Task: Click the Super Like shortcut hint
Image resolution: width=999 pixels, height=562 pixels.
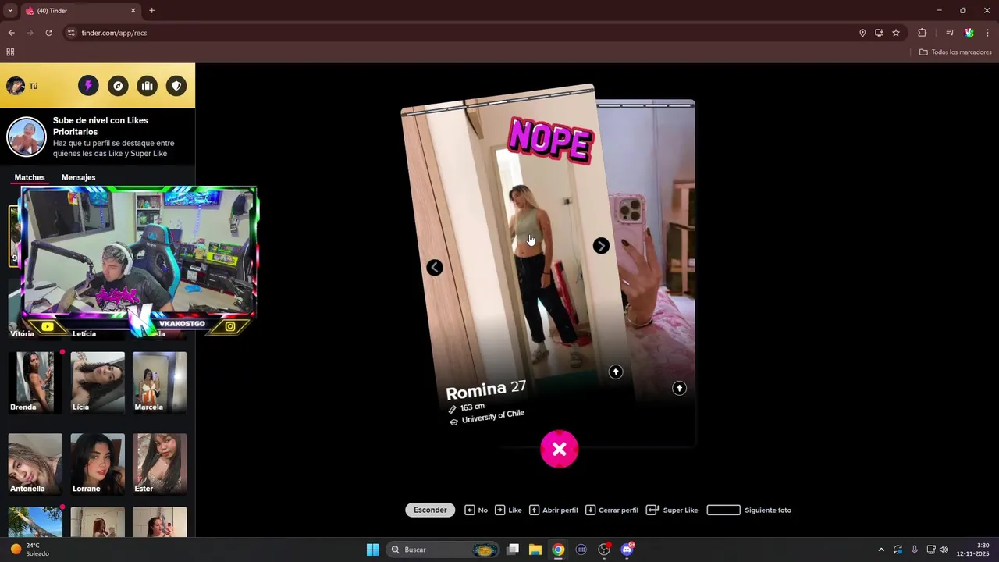Action: [672, 510]
